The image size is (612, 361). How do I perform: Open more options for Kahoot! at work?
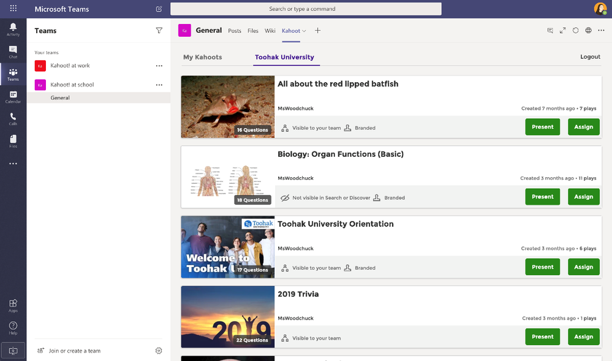(x=159, y=66)
